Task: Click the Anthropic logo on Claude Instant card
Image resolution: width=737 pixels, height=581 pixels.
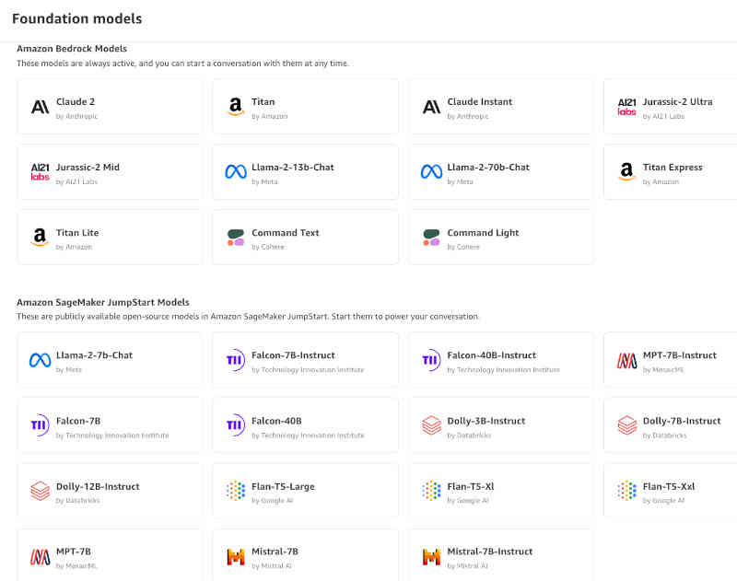Action: point(431,107)
